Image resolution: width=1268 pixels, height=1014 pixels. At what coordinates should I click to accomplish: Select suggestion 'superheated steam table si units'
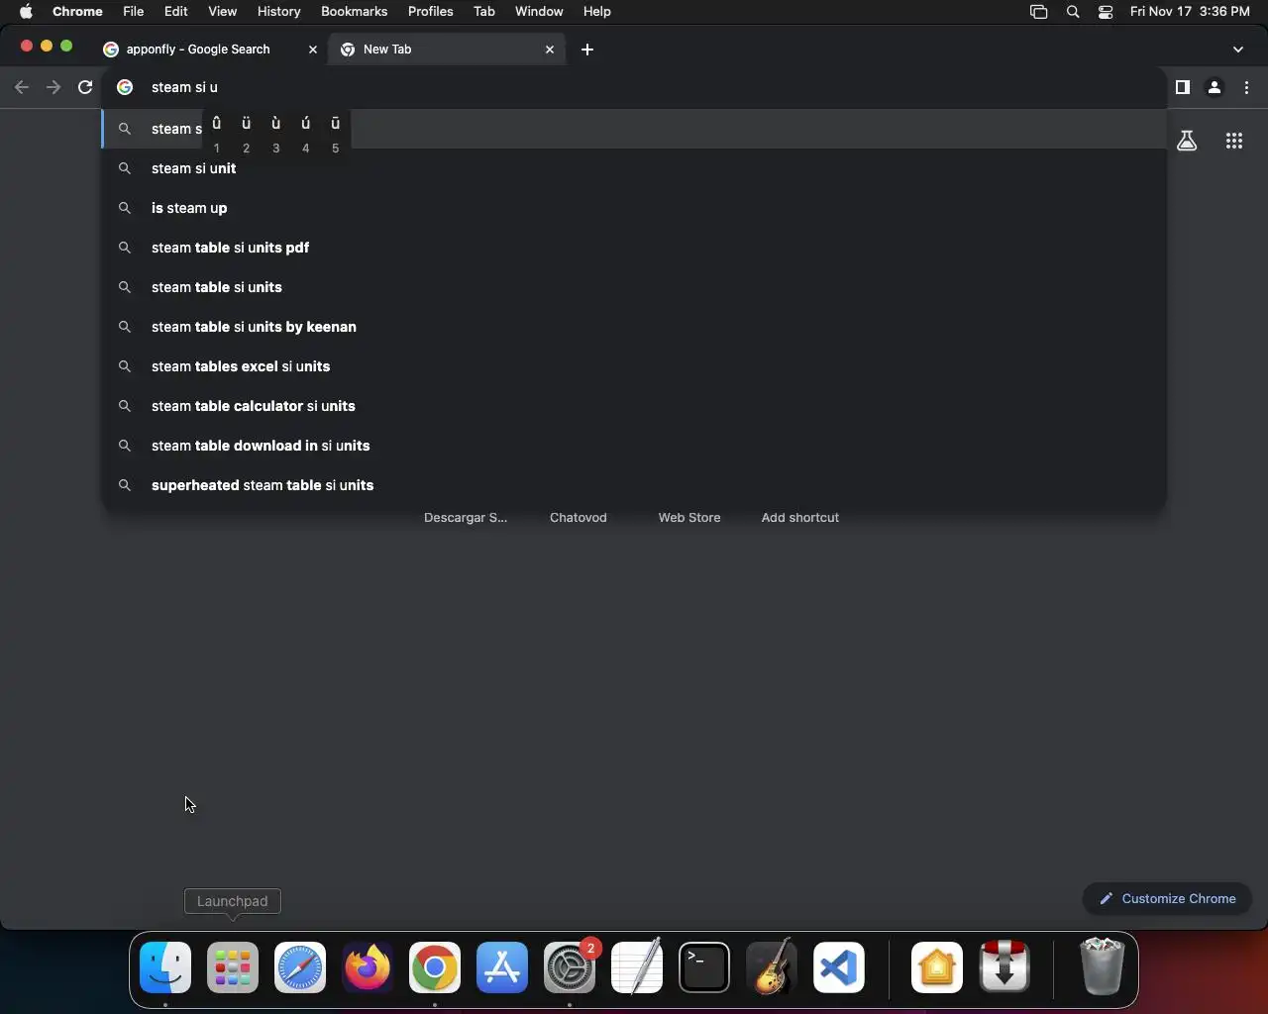coord(634,485)
